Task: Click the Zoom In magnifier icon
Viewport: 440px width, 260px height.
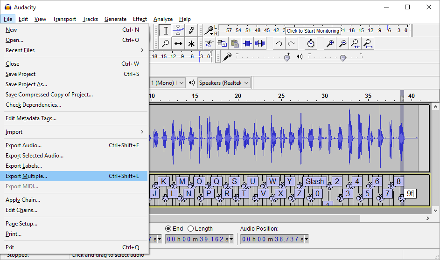Action: [330, 43]
